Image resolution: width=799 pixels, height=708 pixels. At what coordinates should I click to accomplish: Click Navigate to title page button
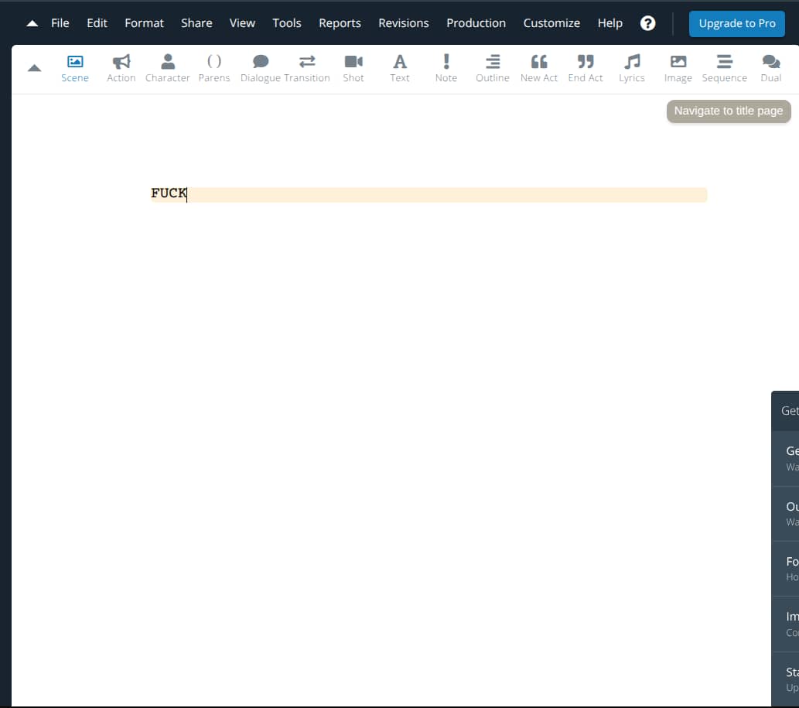(729, 111)
